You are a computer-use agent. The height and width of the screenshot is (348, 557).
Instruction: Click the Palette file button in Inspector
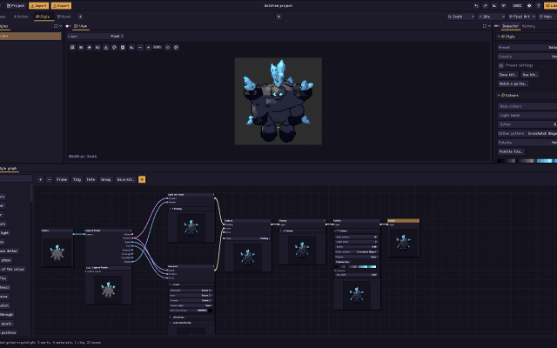click(511, 151)
